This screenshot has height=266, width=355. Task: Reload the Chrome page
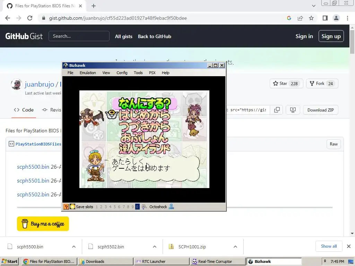[30, 18]
